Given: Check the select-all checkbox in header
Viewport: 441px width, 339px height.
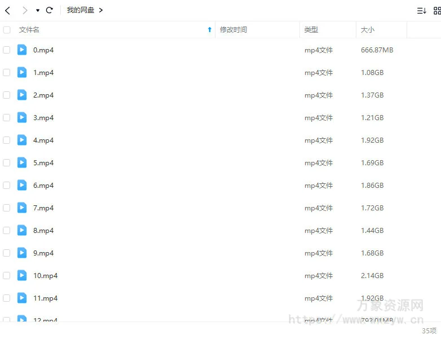Looking at the screenshot, I should [7, 30].
